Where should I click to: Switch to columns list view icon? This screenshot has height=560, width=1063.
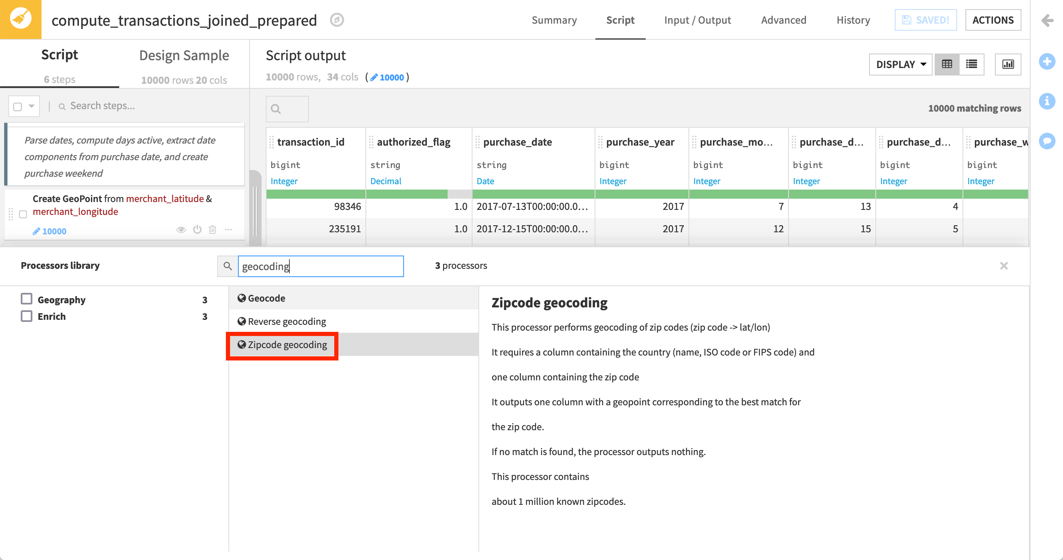972,64
